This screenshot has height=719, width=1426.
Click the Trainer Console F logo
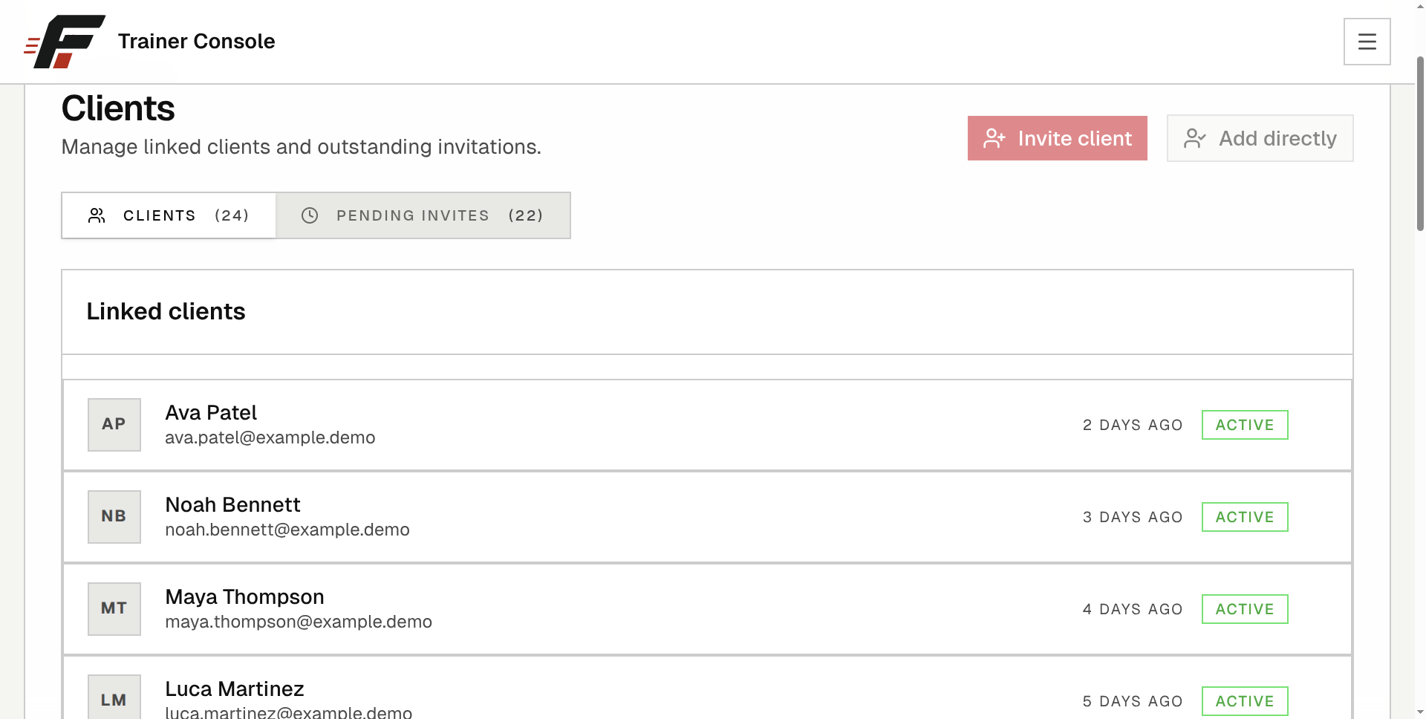(65, 42)
